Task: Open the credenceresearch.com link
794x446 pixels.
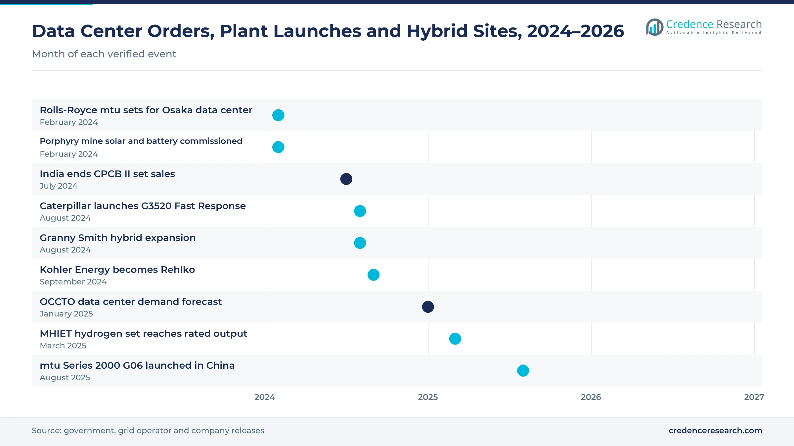Action: coord(715,430)
